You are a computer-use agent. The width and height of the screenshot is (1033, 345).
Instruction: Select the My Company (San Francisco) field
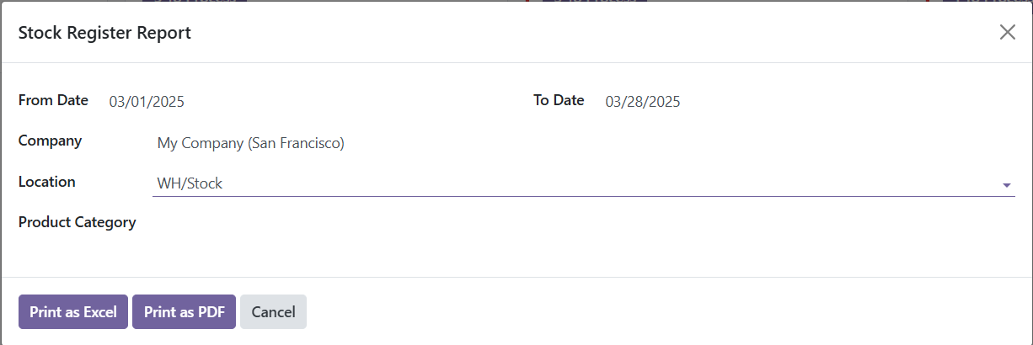click(250, 143)
